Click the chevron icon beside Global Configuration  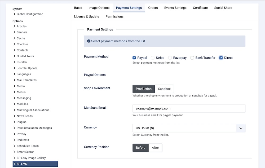click(14, 14)
